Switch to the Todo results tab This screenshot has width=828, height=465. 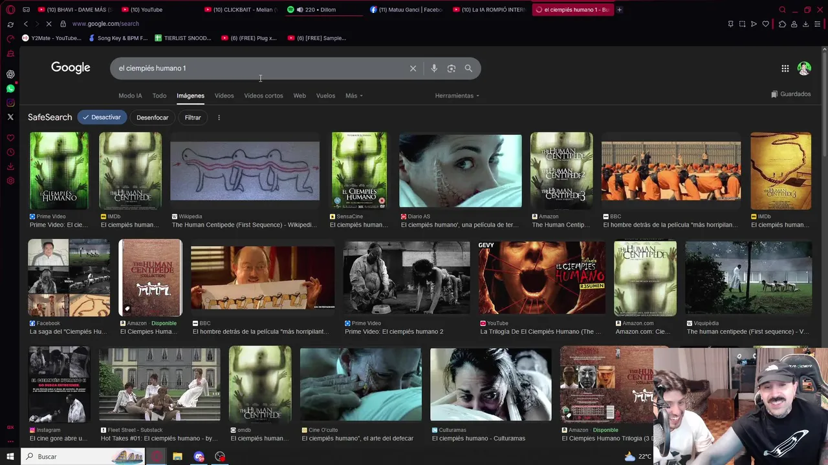point(159,96)
